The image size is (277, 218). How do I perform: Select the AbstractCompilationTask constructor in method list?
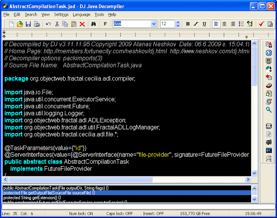click(x=127, y=188)
